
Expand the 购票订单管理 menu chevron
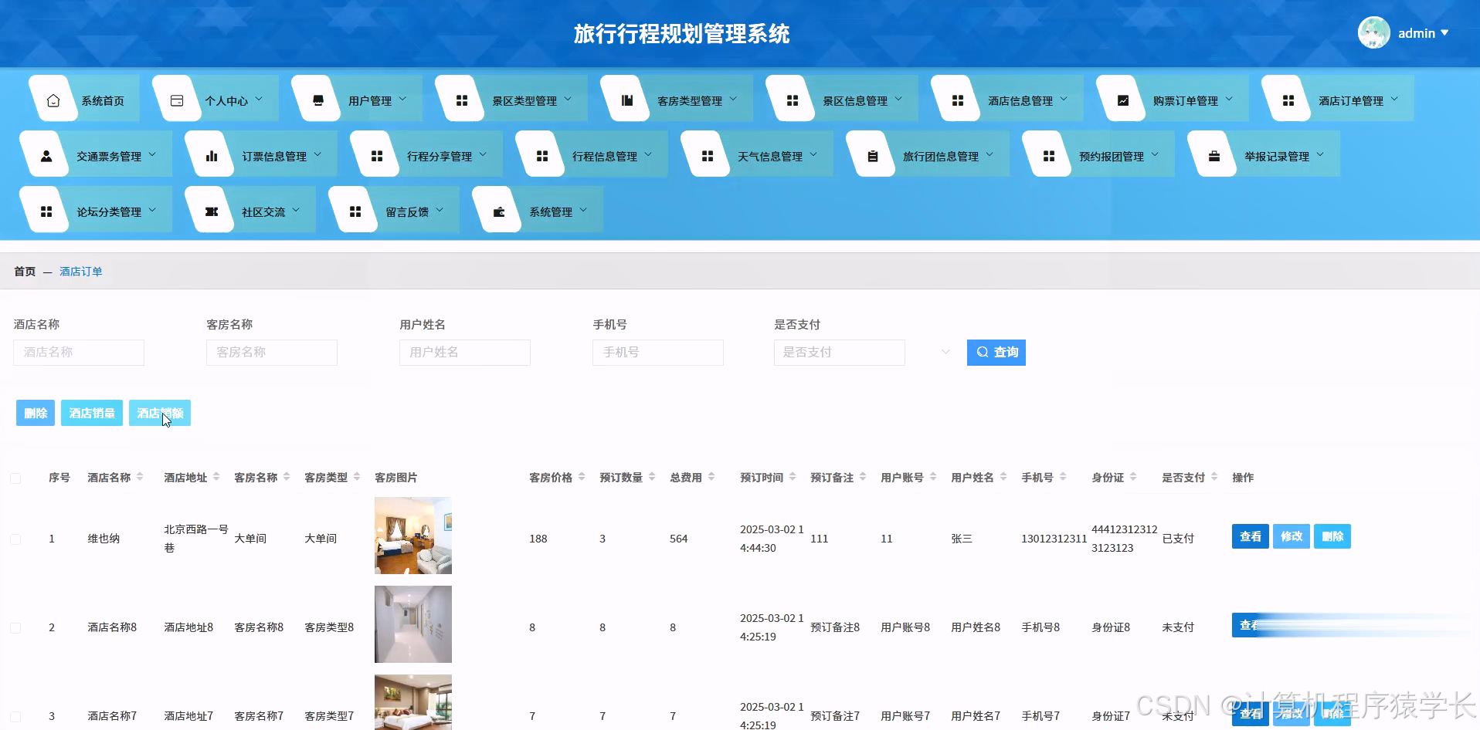pyautogui.click(x=1228, y=99)
